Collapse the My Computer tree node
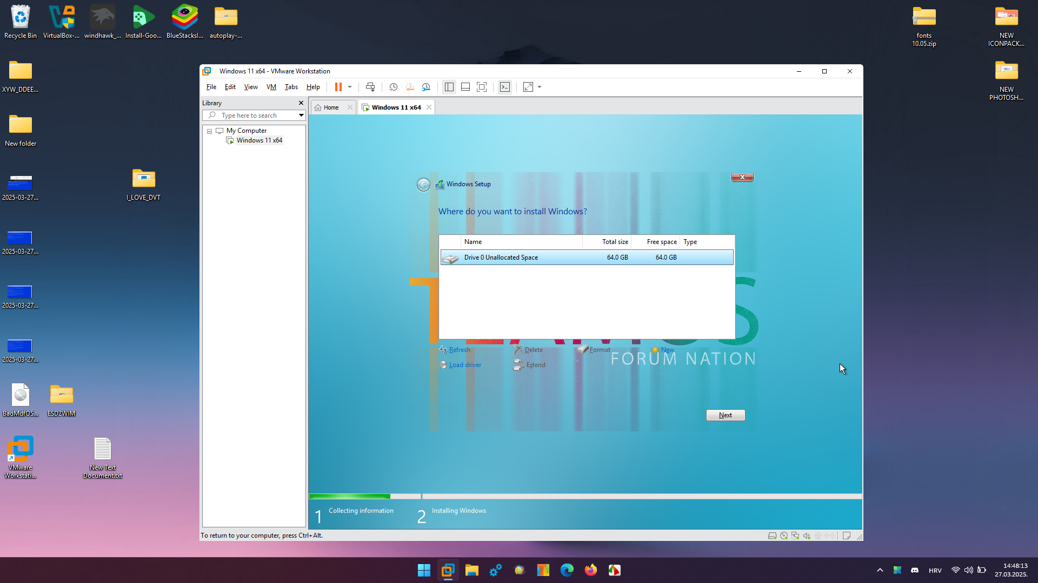Screen dimensions: 1038x583 tap(209, 131)
